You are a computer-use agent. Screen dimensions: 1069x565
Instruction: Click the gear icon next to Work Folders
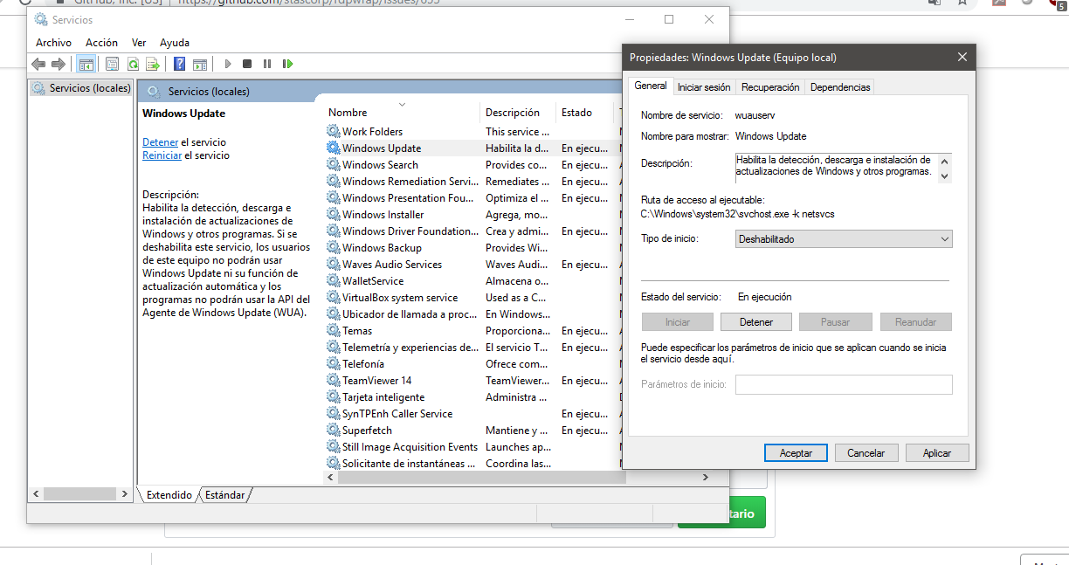coord(334,131)
